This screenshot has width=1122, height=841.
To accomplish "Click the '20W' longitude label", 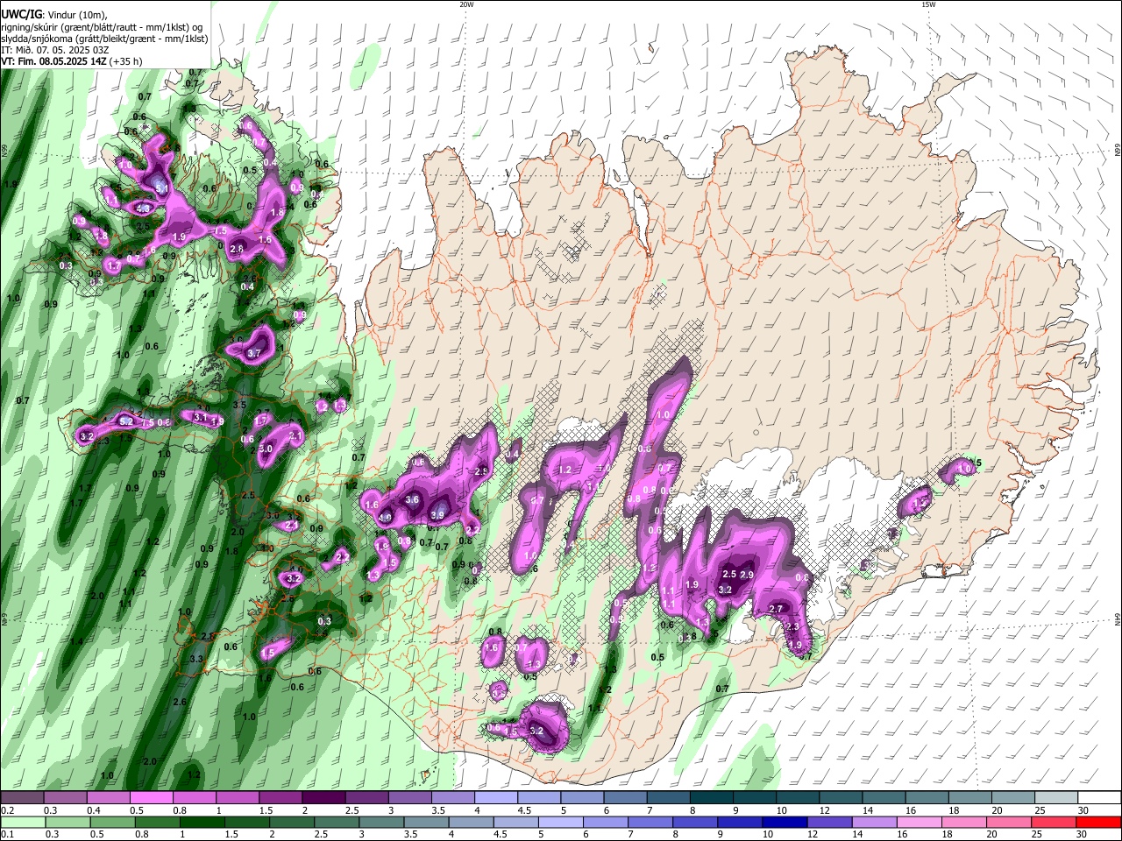I will click(466, 4).
